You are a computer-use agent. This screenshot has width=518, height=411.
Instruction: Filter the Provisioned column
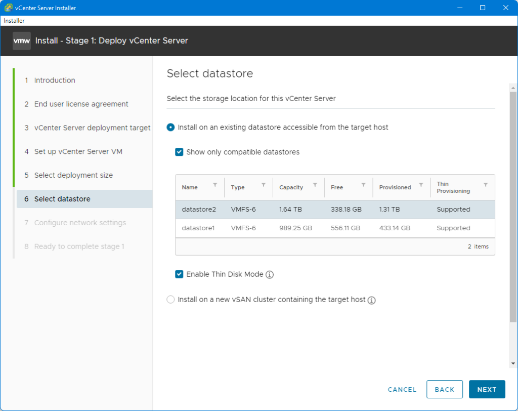tap(421, 185)
